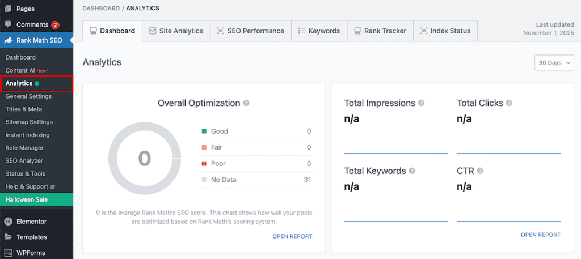
Task: Open General Settings submenu
Action: (x=28, y=96)
